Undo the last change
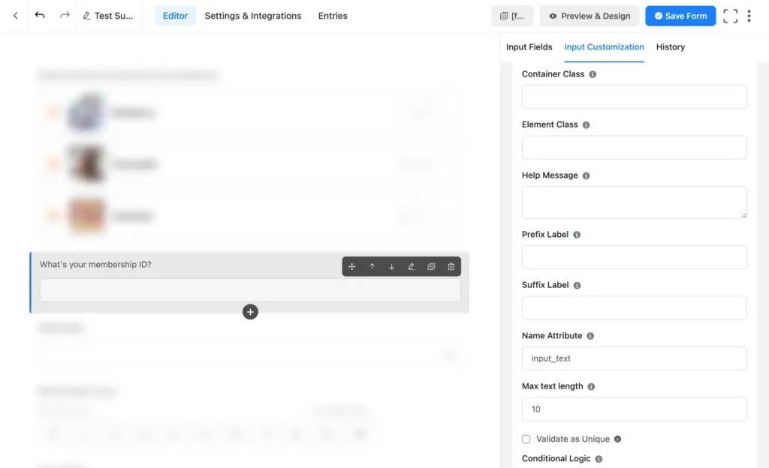Image resolution: width=769 pixels, height=468 pixels. point(40,15)
